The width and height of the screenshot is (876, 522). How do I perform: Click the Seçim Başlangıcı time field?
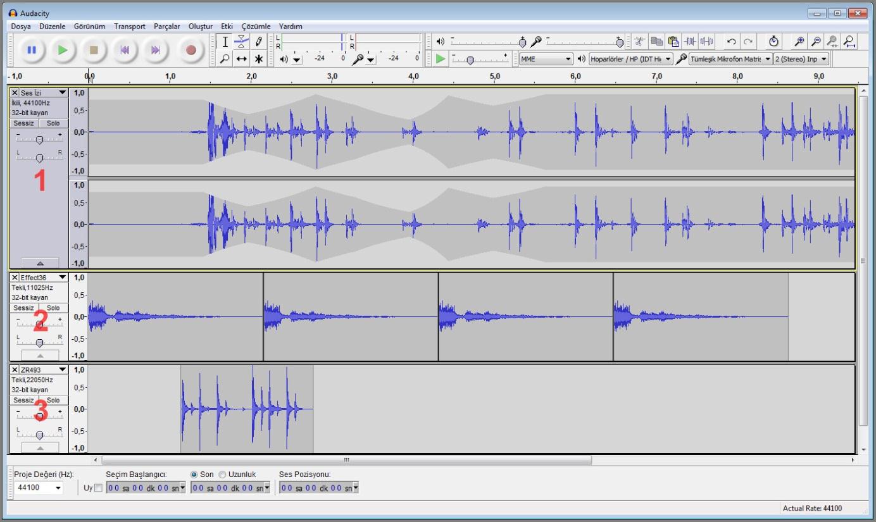point(146,488)
